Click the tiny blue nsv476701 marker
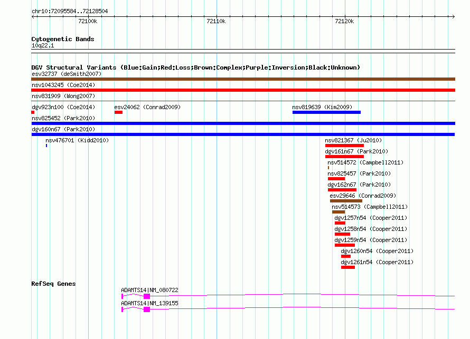This screenshot has height=339, width=470. pyautogui.click(x=46, y=146)
